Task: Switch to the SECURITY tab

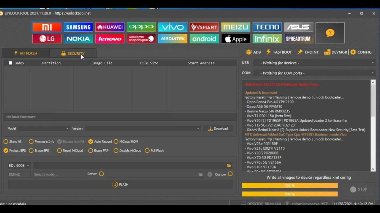Action: pos(73,53)
